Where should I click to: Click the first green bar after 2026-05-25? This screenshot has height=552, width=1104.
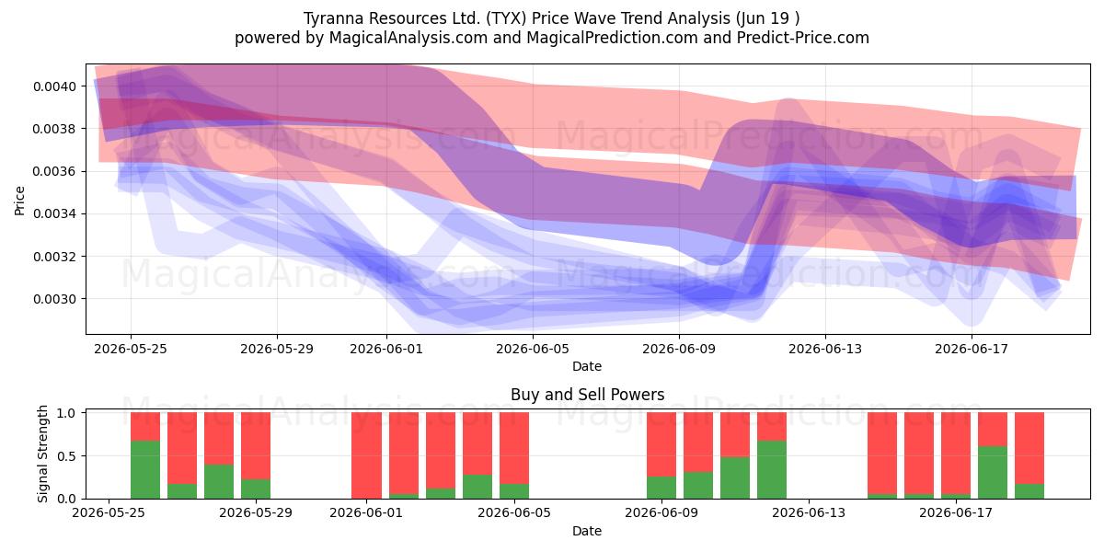click(145, 469)
